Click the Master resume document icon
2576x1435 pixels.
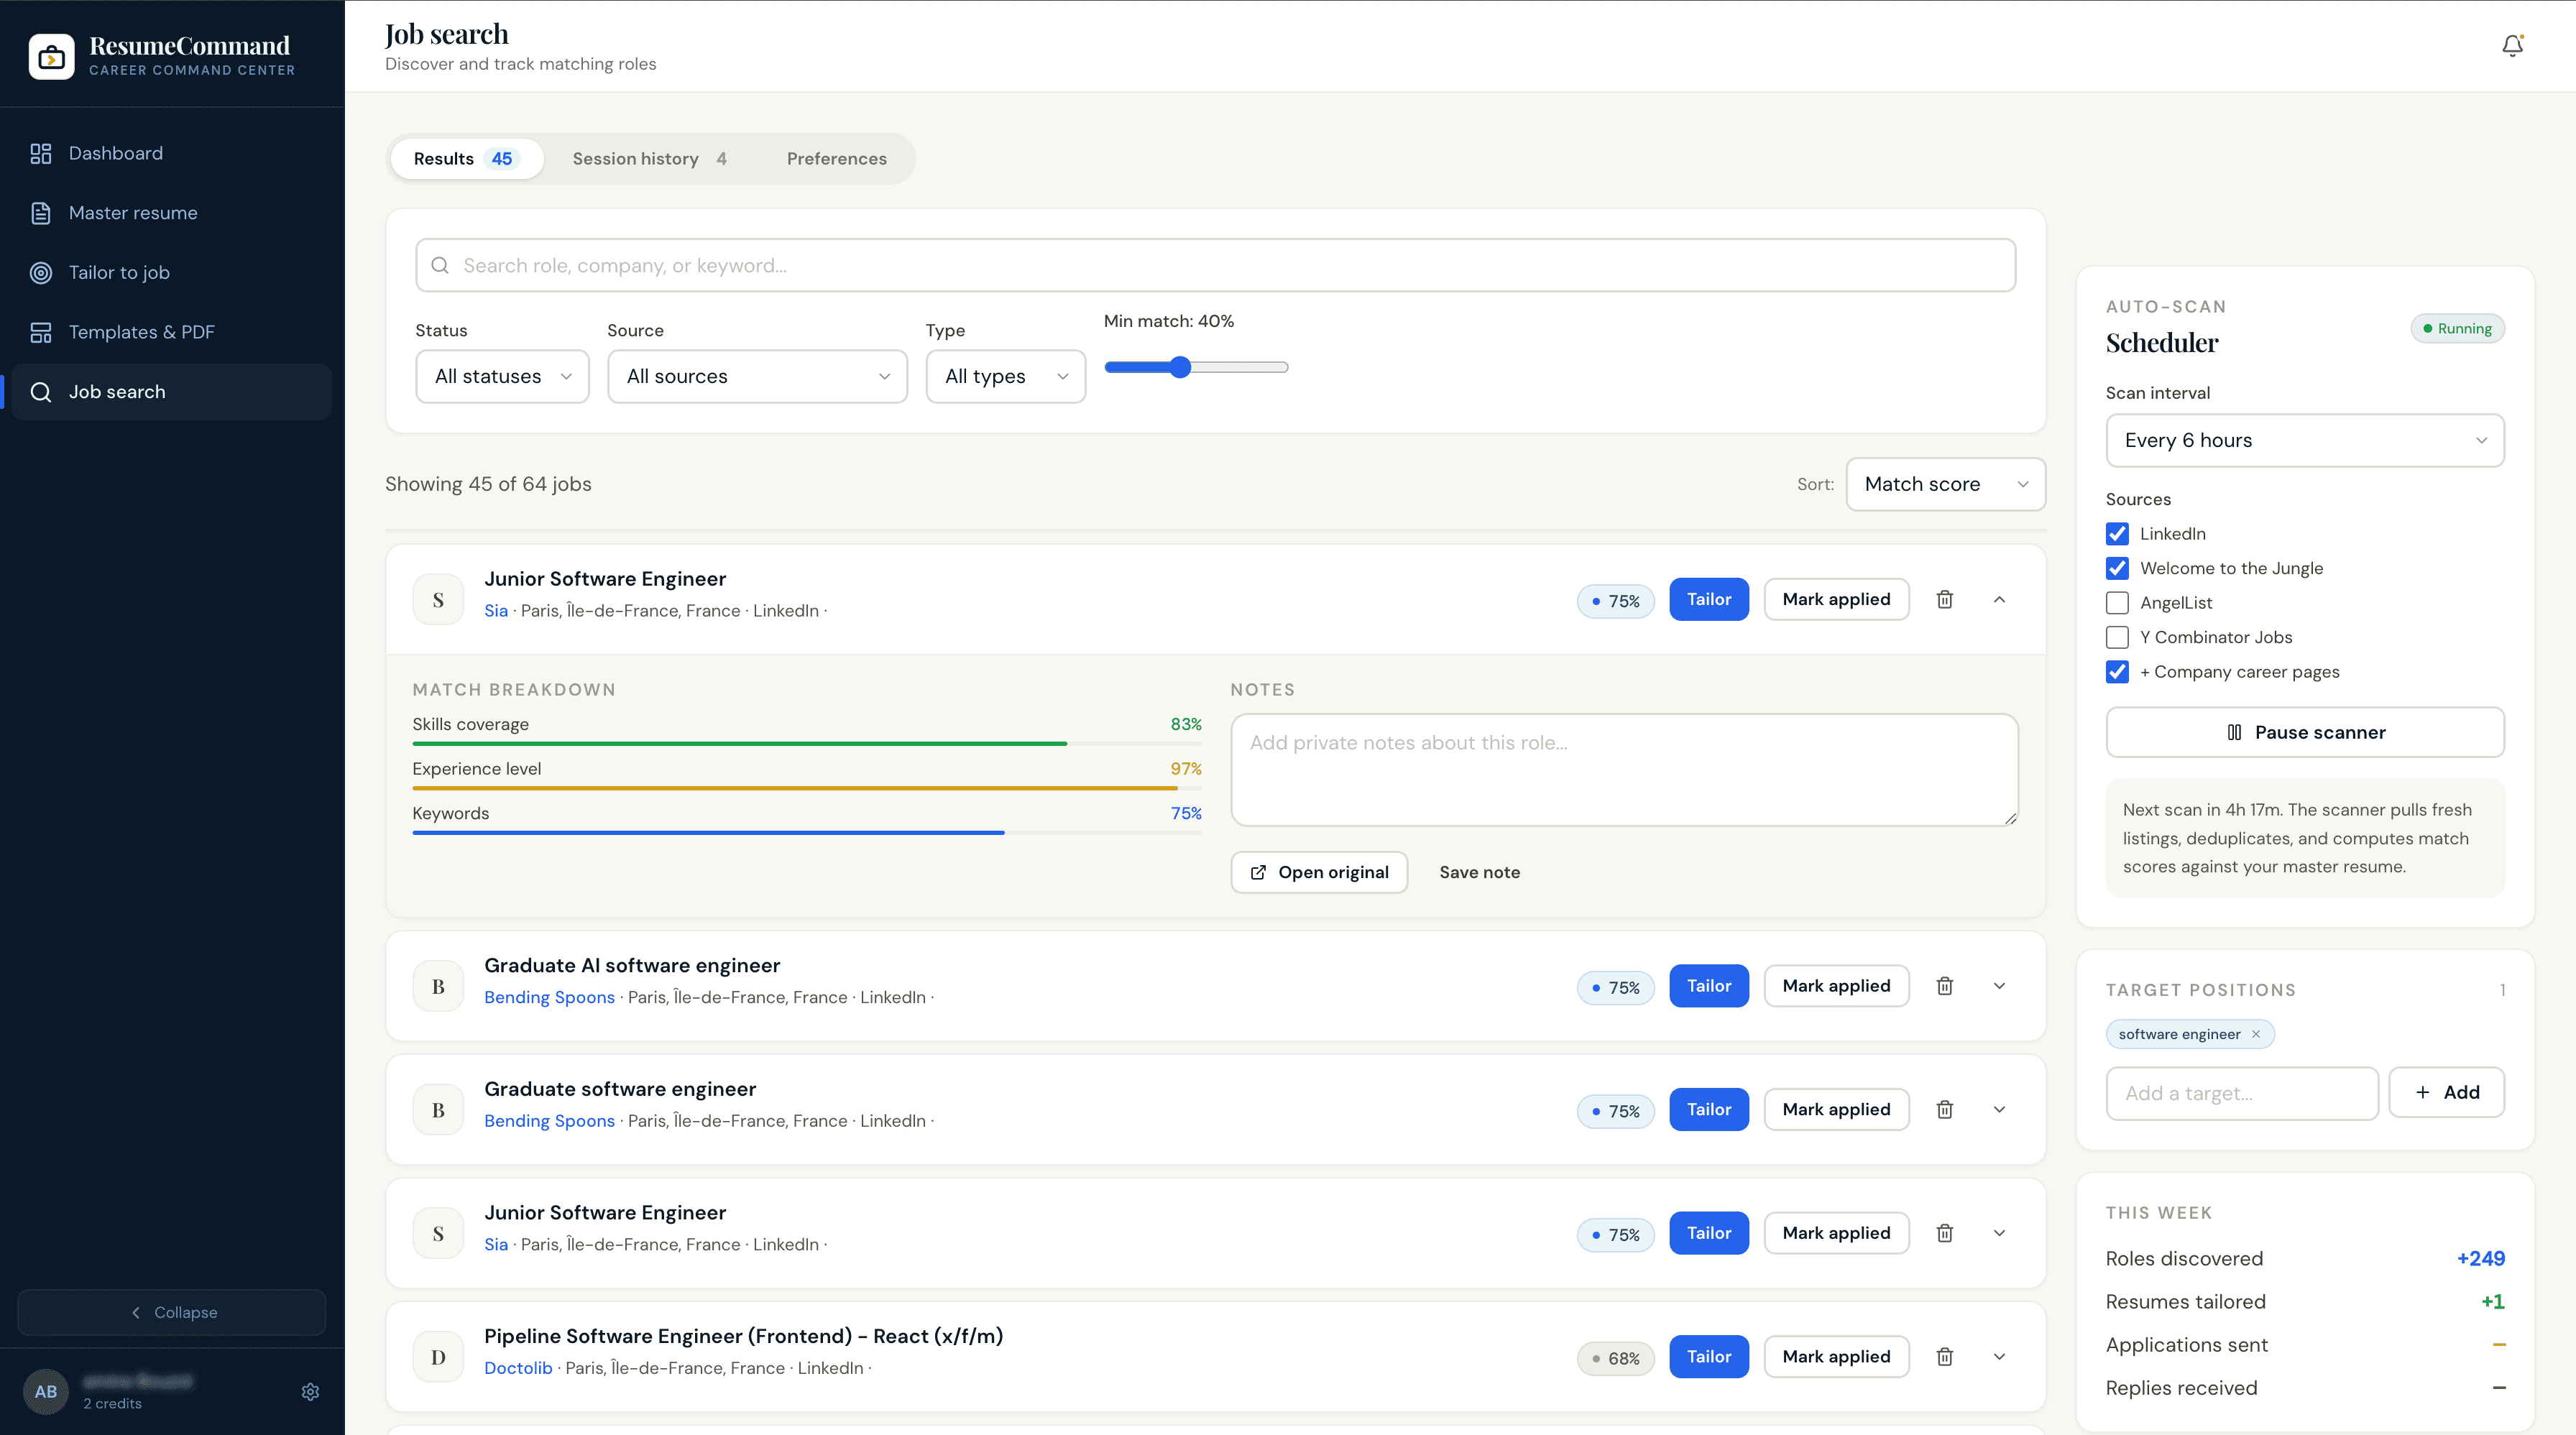tap(41, 213)
